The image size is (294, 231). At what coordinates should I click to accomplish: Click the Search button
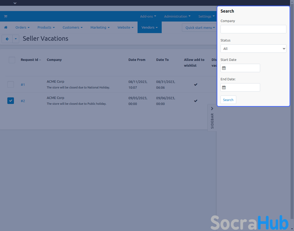pos(228,100)
